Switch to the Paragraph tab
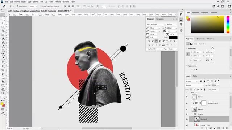The height and width of the screenshot is (130, 232). pyautogui.click(x=160, y=19)
